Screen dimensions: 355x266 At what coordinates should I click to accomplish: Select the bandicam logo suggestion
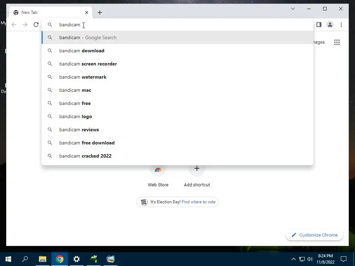click(177, 116)
